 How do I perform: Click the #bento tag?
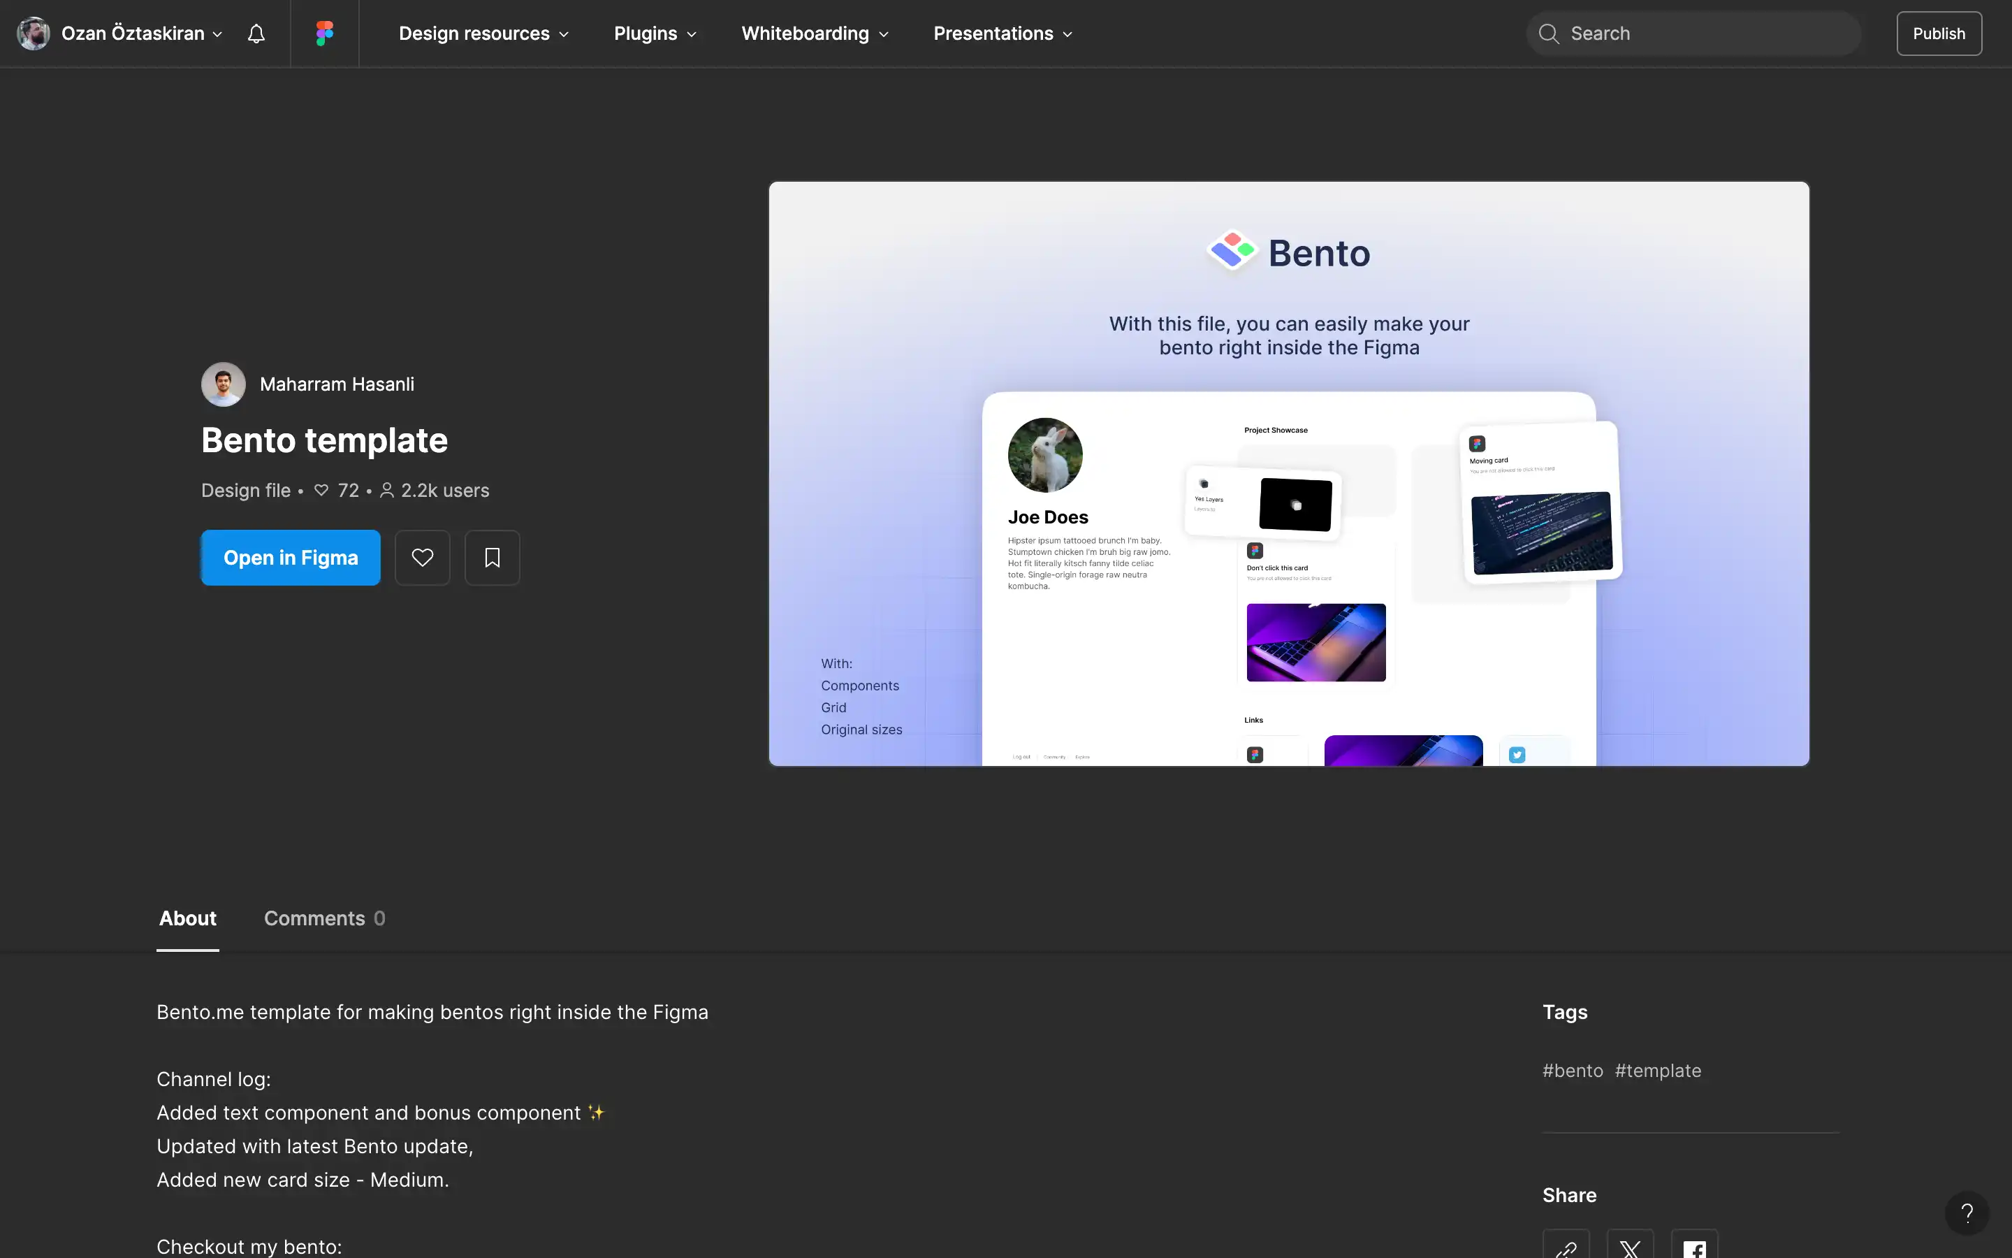tap(1573, 1071)
